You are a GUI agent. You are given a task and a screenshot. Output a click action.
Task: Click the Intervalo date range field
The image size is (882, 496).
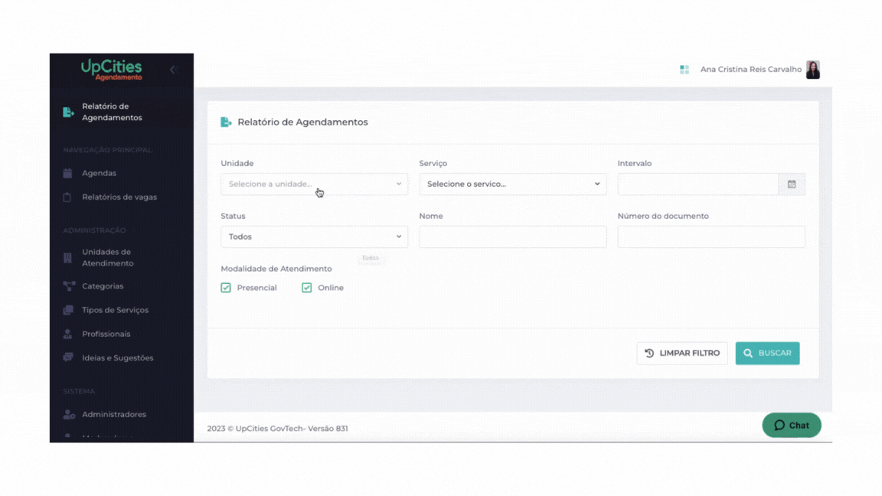point(698,184)
